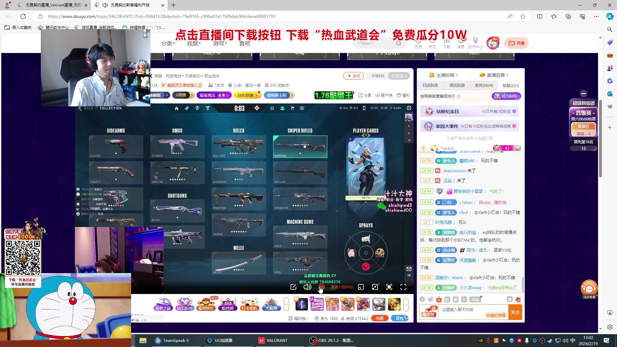Expand gift list with right arrow
Image resolution: width=617 pixels, height=347 pixels.
click(406, 304)
